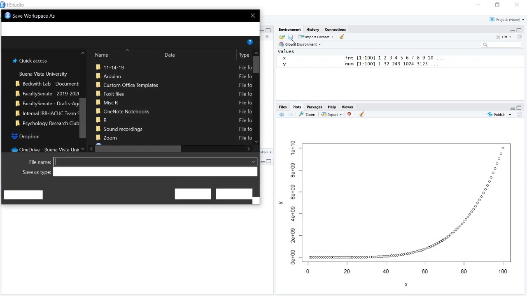Click the RStudio logo in the dialog title bar
The image size is (527, 296).
[x=7, y=16]
